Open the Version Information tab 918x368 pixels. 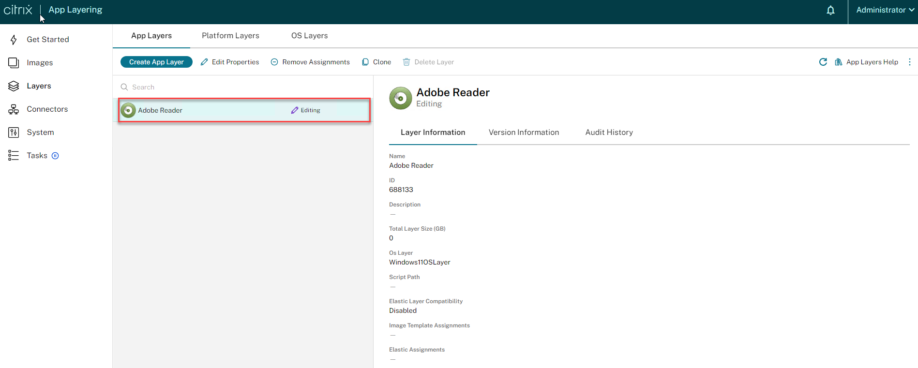pyautogui.click(x=524, y=132)
